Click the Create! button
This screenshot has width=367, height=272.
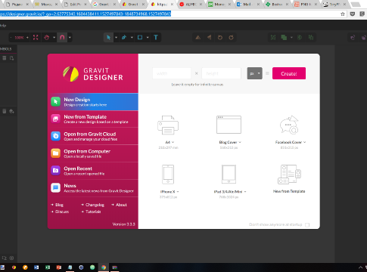pos(289,73)
